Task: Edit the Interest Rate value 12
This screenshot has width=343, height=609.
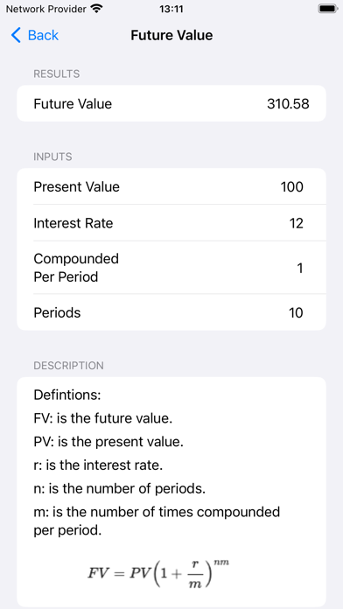Action: coord(296,223)
